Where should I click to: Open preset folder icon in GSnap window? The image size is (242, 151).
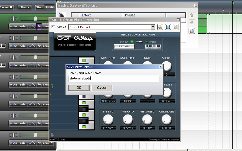pyautogui.click(x=160, y=27)
